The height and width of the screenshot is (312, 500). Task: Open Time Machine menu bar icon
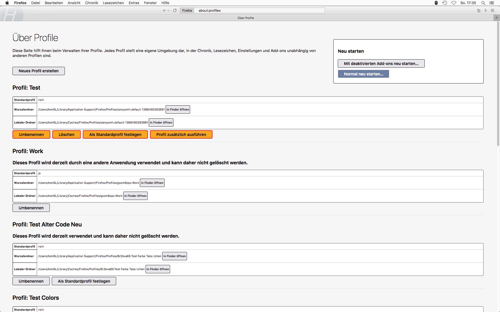[445, 3]
